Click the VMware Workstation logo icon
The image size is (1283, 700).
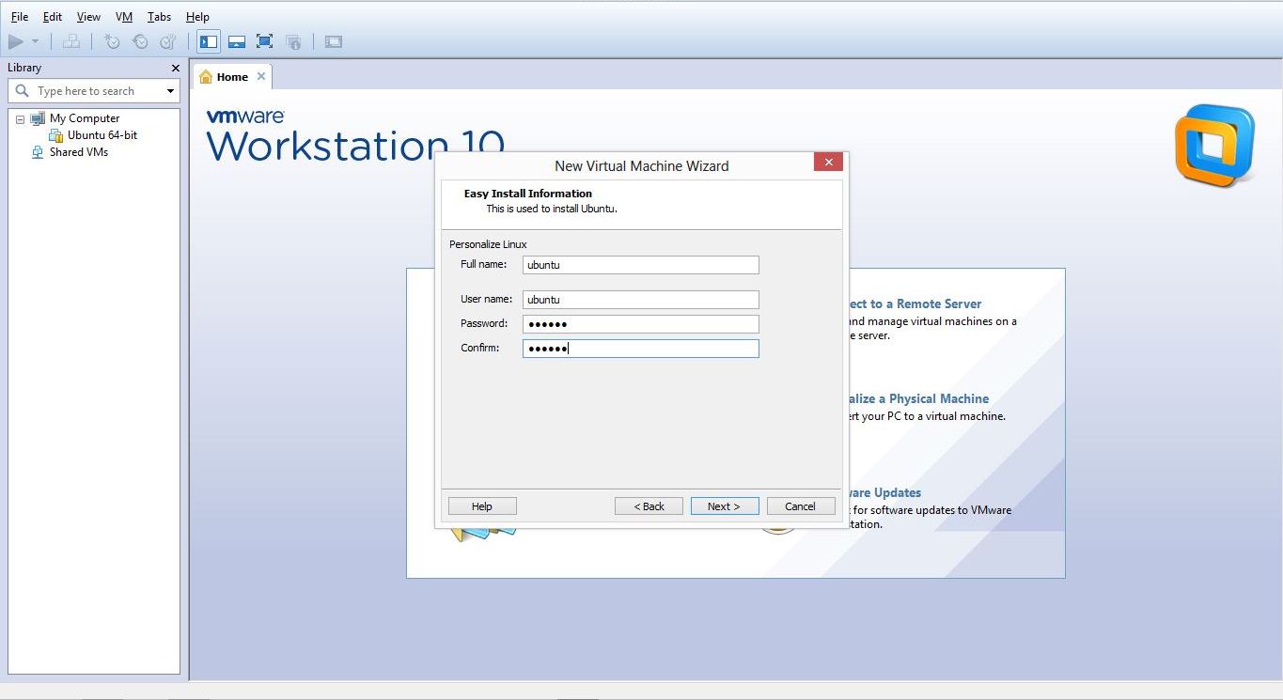(x=1214, y=146)
